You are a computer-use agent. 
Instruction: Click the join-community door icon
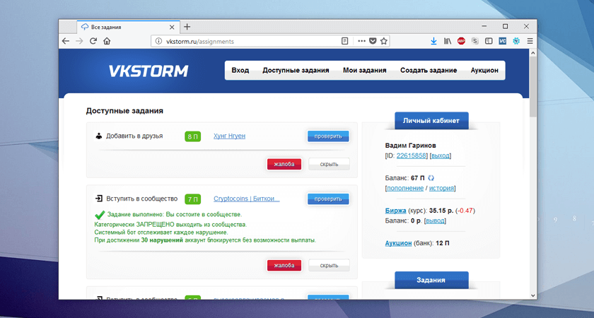click(99, 199)
